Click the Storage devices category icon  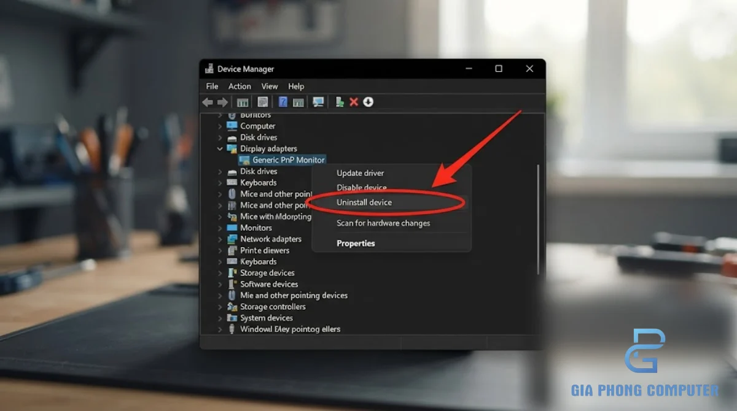(232, 273)
